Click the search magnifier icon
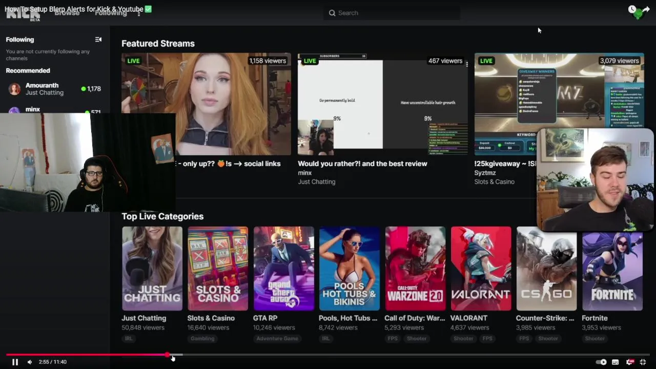 tap(332, 13)
